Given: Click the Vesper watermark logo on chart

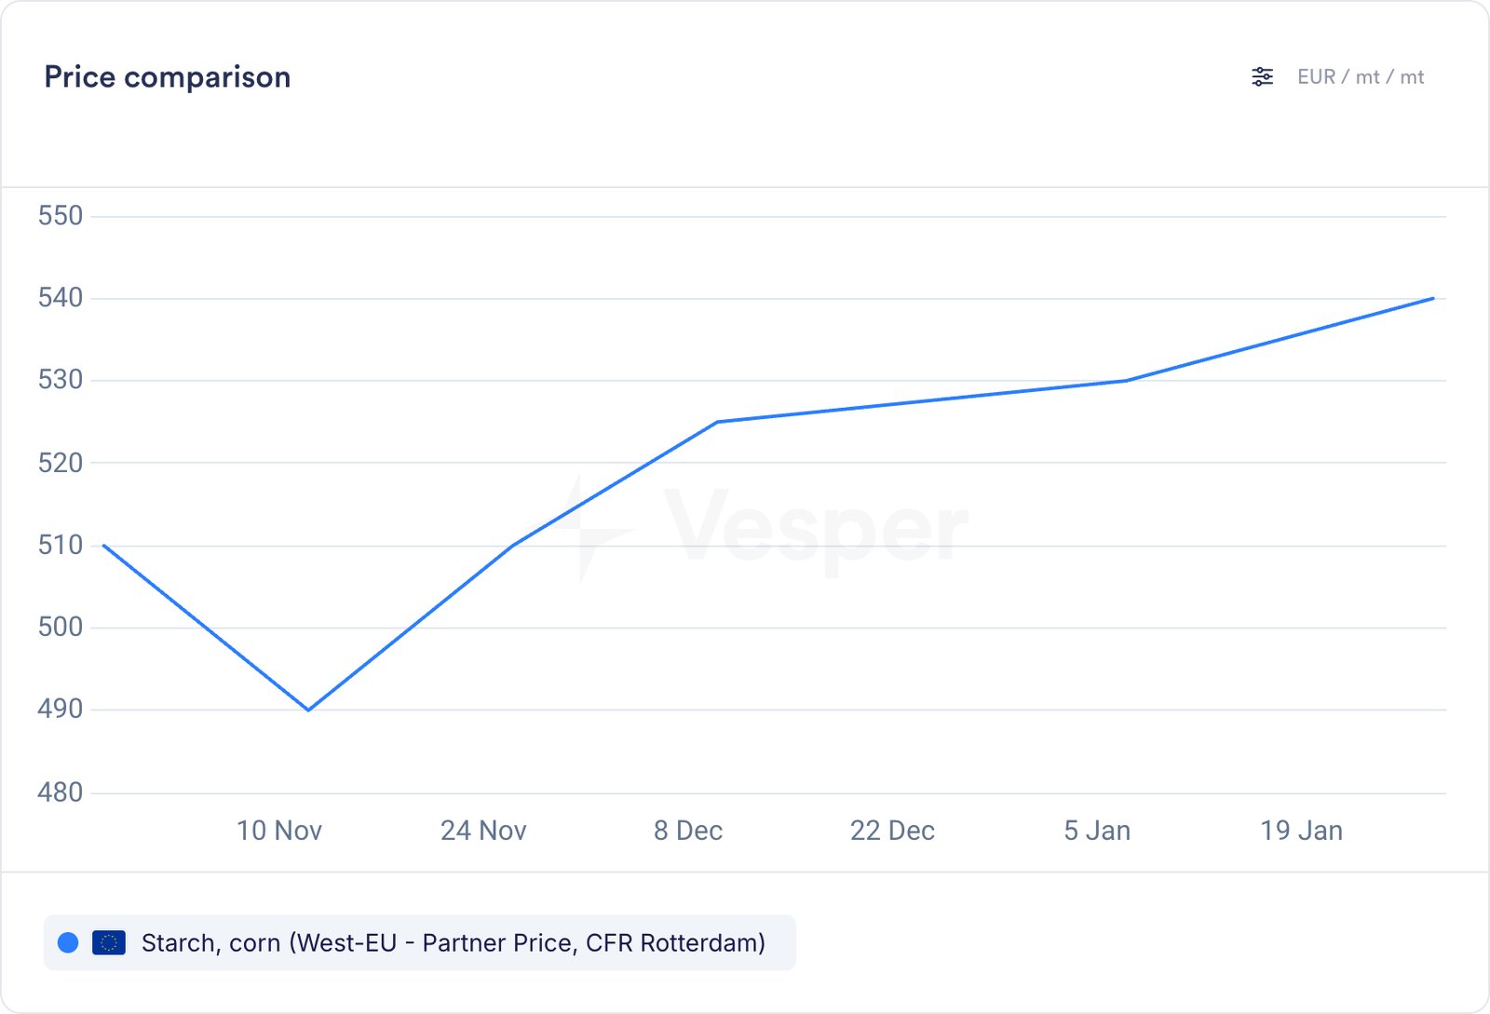Looking at the screenshot, I should [x=764, y=528].
